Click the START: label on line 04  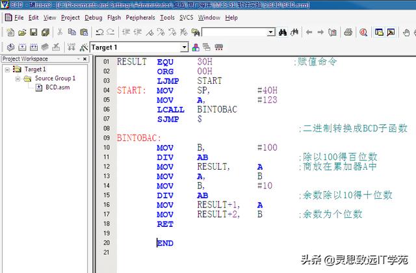pos(131,90)
